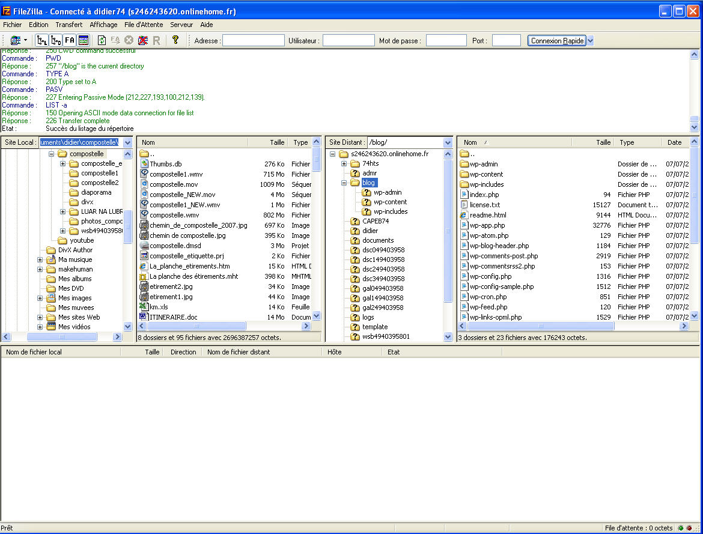Toggle the remote directory tree view
This screenshot has width=703, height=534.
click(56, 40)
